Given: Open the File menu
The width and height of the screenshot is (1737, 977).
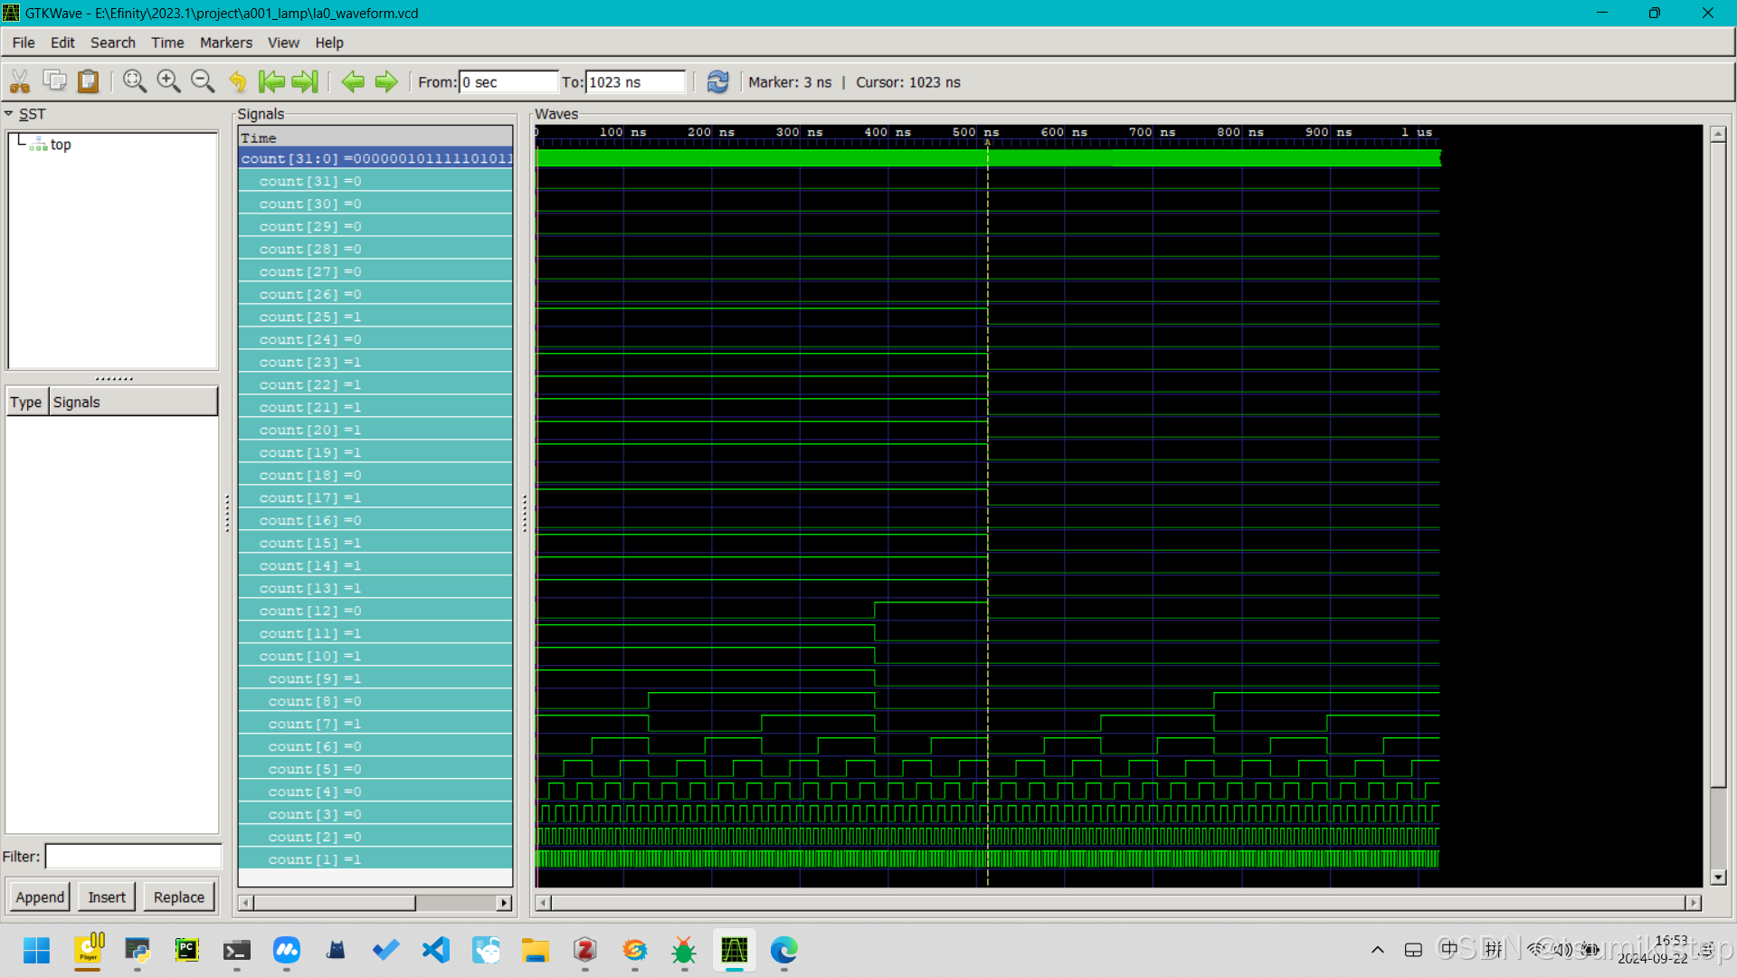Looking at the screenshot, I should click(x=24, y=43).
